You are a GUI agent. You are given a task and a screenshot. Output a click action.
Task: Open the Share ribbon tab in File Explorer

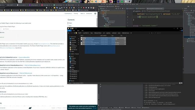[x=78, y=31]
